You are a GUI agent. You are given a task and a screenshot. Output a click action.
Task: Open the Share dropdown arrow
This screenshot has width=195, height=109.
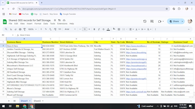click(x=182, y=21)
